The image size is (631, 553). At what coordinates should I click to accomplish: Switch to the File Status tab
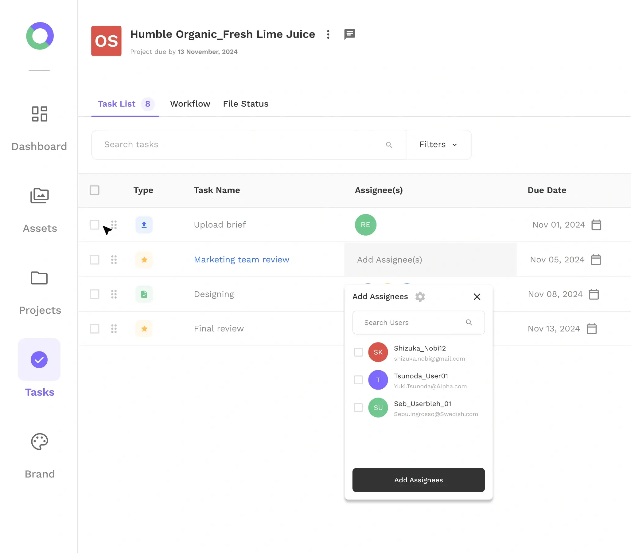tap(246, 104)
